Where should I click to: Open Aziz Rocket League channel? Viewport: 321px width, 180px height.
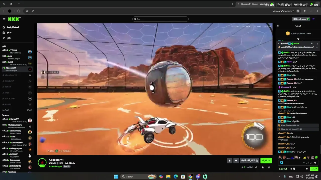click(17, 57)
